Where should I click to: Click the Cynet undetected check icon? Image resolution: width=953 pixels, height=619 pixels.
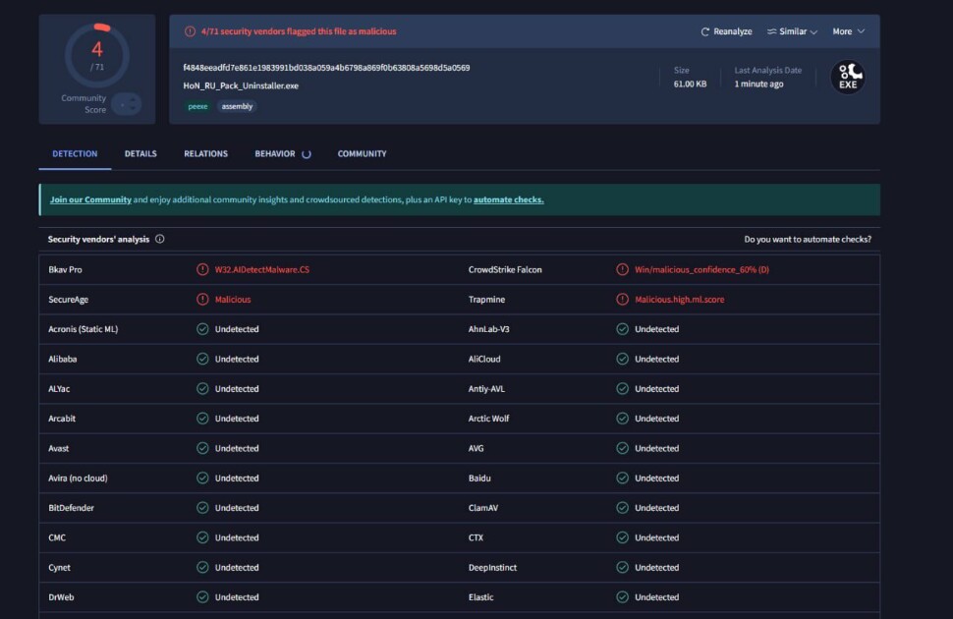coord(202,567)
